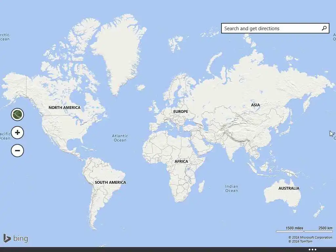The image size is (336, 252).
Task: Click the search magnifier icon
Action: [x=324, y=28]
